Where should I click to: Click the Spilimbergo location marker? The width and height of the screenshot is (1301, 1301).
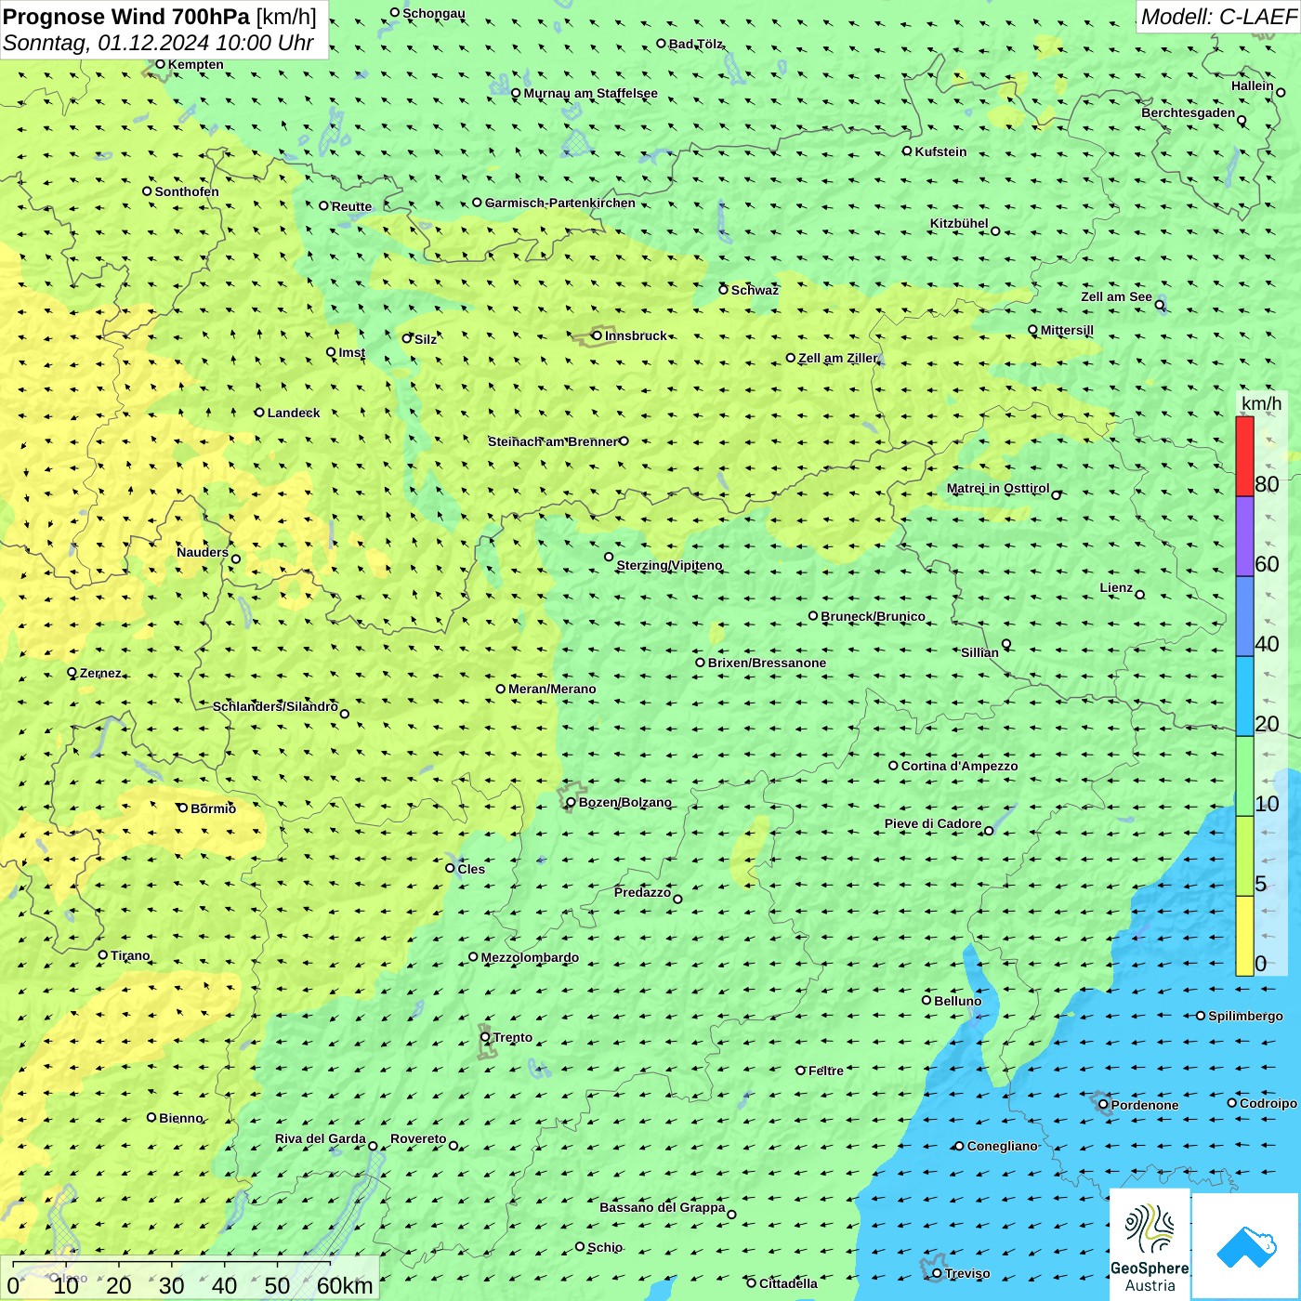pos(1201,1016)
